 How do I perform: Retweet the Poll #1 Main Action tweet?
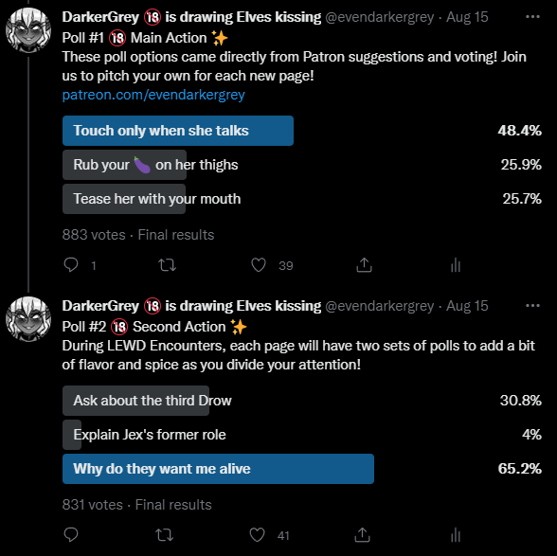coord(167,265)
